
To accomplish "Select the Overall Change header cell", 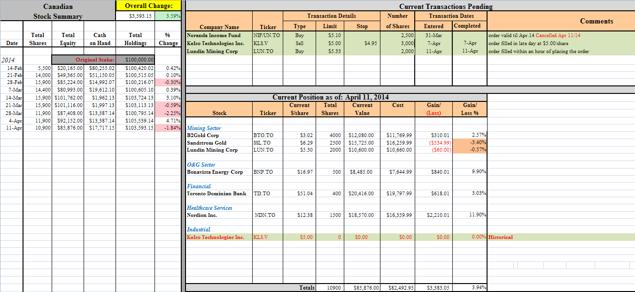I will click(x=148, y=6).
